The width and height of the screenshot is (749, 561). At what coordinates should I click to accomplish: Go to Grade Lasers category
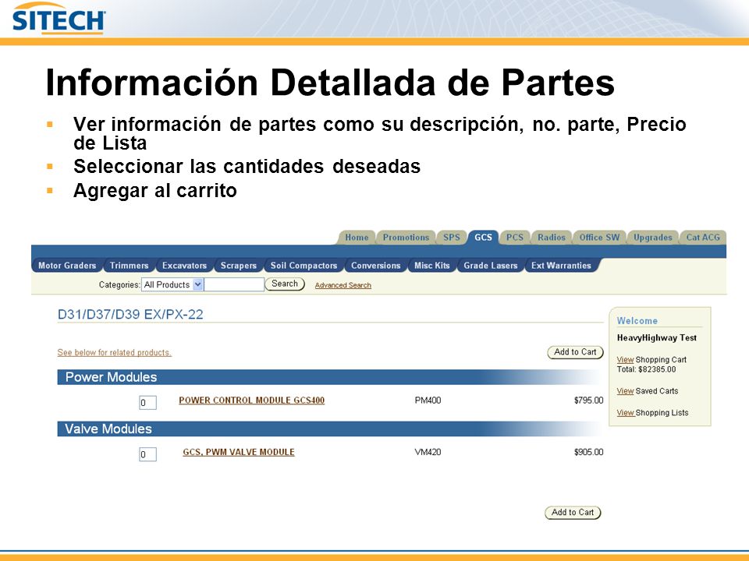coord(491,266)
